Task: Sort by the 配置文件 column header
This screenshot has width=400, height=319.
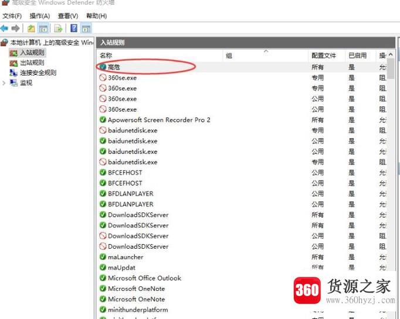Action: (x=326, y=56)
